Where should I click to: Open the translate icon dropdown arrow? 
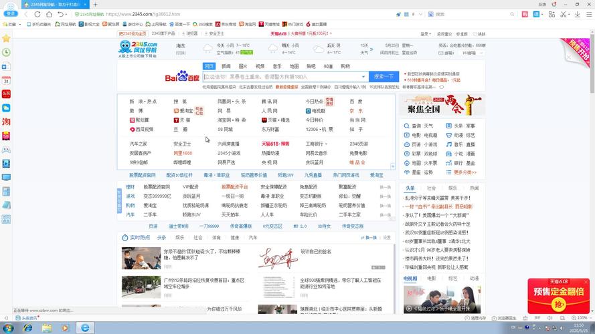[542, 15]
